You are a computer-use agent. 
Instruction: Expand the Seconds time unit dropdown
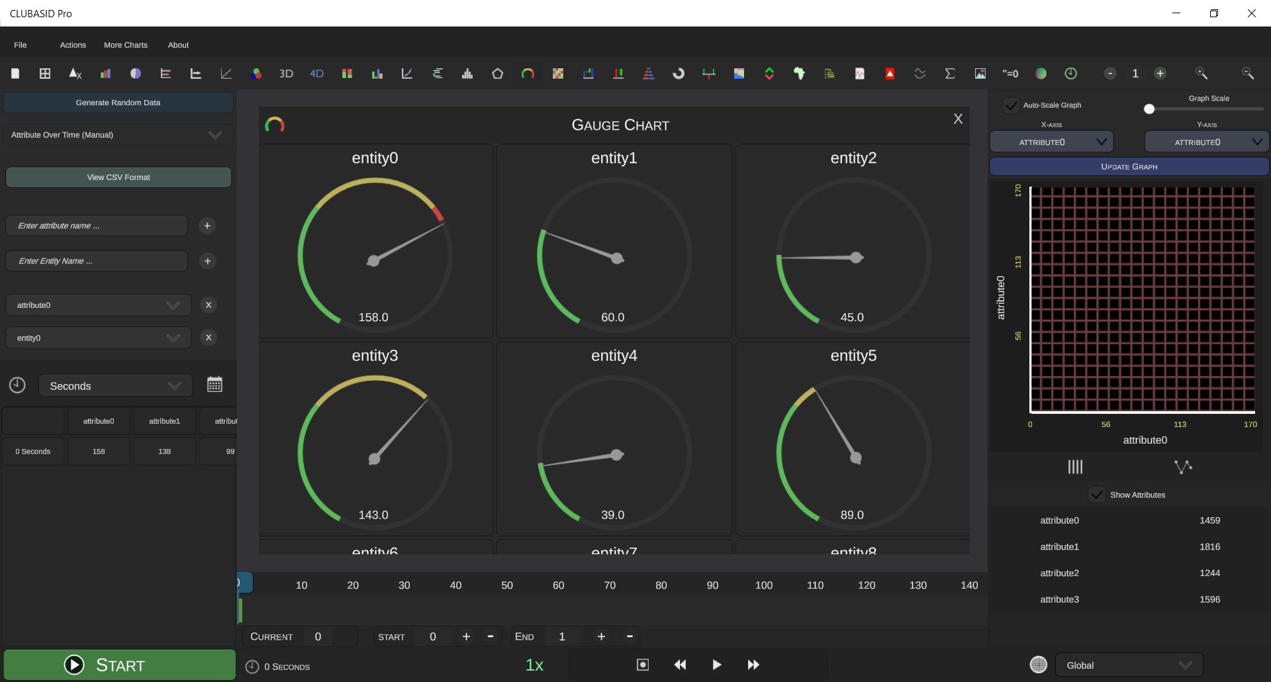115,386
